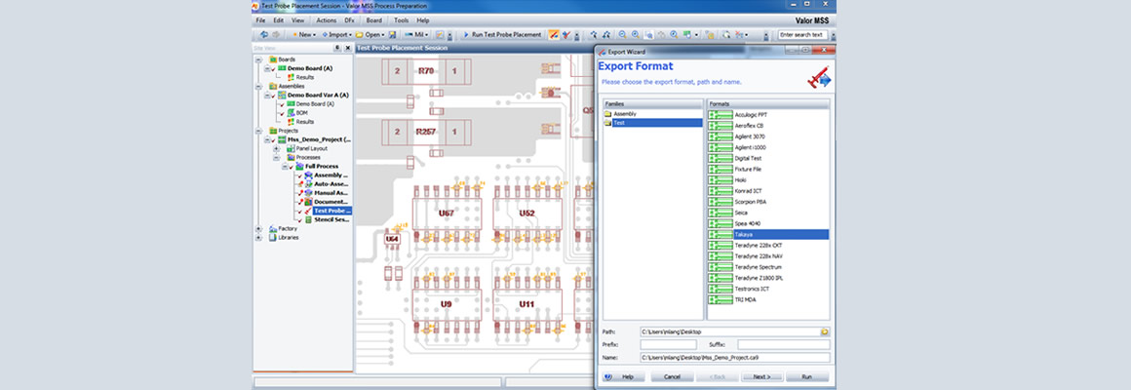Open the Mil units dropdown
Viewport: 1131px width, 390px height.
(417, 34)
